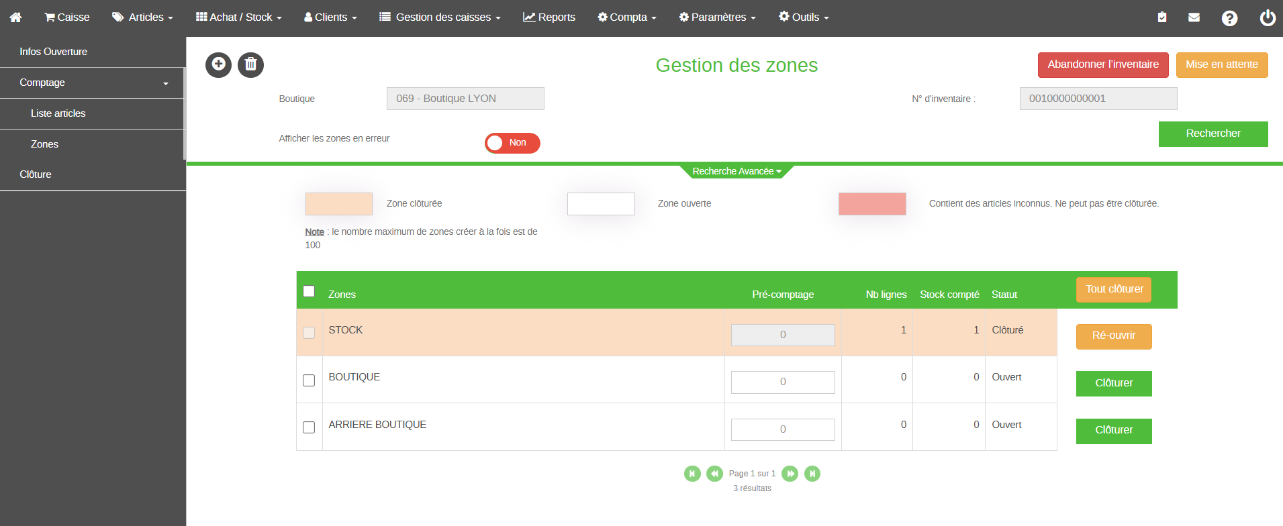Image resolution: width=1283 pixels, height=526 pixels.
Task: Click the Ouvert status of BOUTIQUE row
Action: click(x=1006, y=377)
